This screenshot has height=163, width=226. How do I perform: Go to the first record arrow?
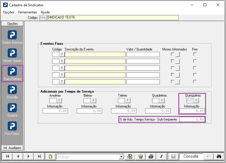[x=8, y=156]
